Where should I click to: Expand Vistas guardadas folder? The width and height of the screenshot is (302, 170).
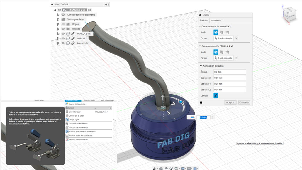tap(58, 19)
